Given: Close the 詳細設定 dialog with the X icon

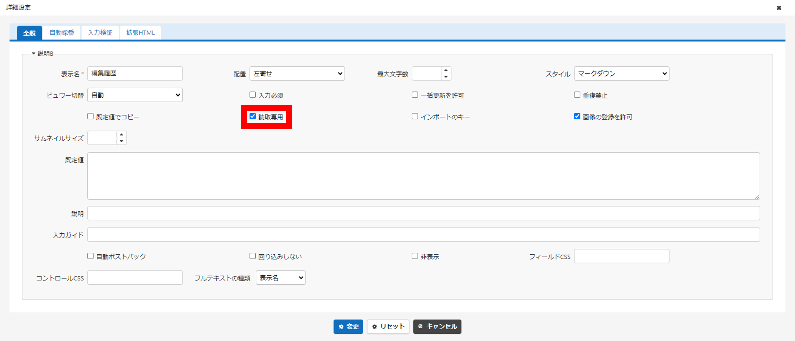Looking at the screenshot, I should [779, 8].
